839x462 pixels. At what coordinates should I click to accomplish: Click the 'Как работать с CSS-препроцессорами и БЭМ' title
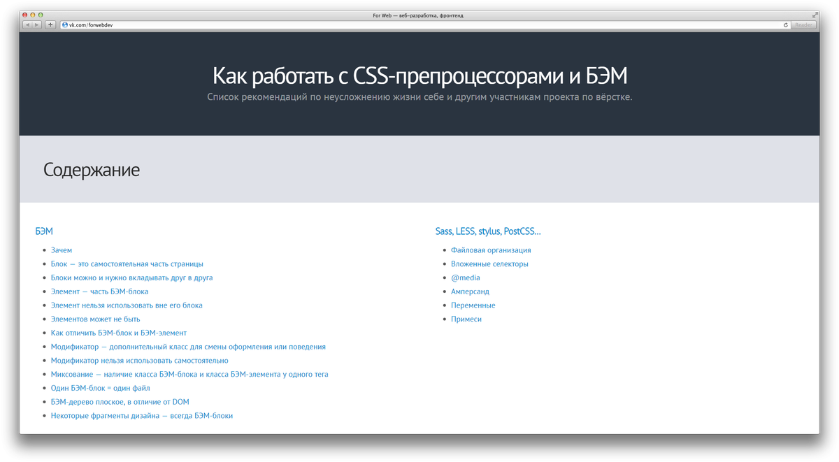(419, 75)
